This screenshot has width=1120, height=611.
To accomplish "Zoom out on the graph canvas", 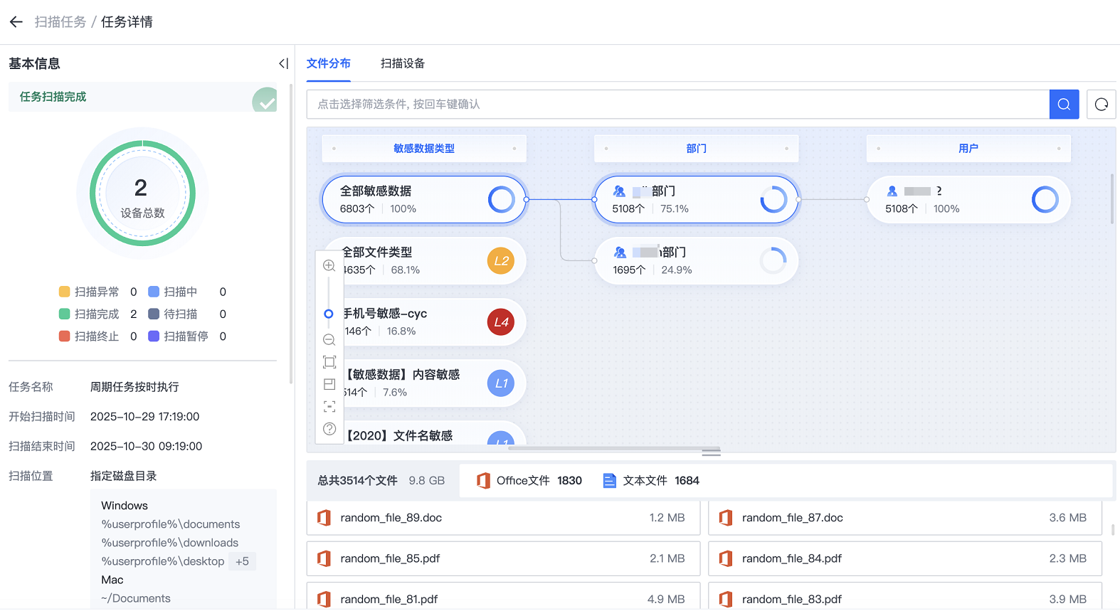I will click(329, 340).
